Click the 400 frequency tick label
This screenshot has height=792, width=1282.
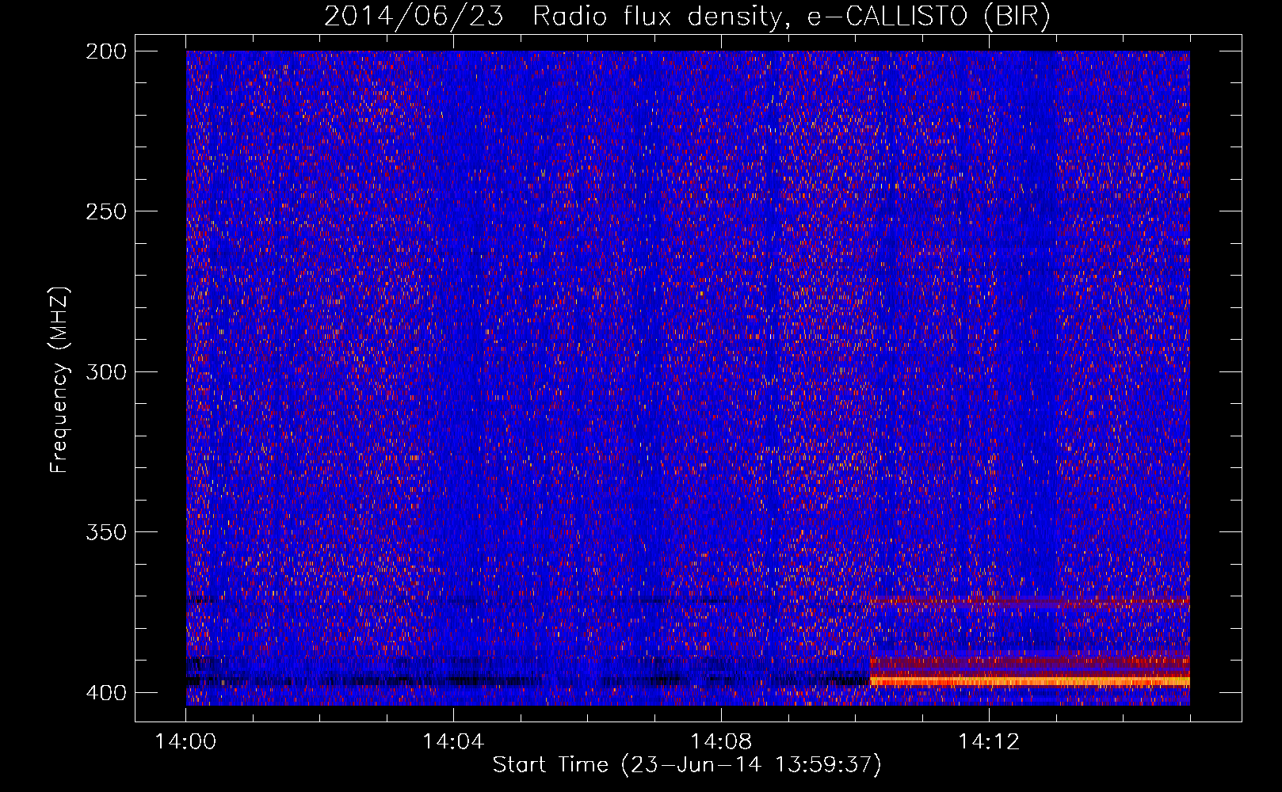105,693
